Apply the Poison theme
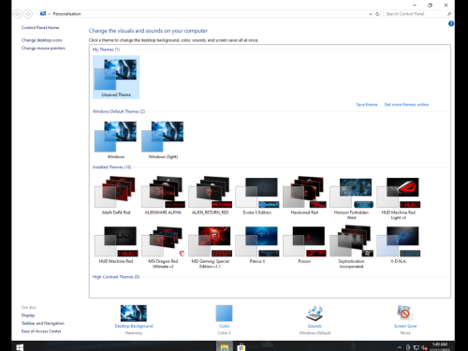 click(x=304, y=244)
